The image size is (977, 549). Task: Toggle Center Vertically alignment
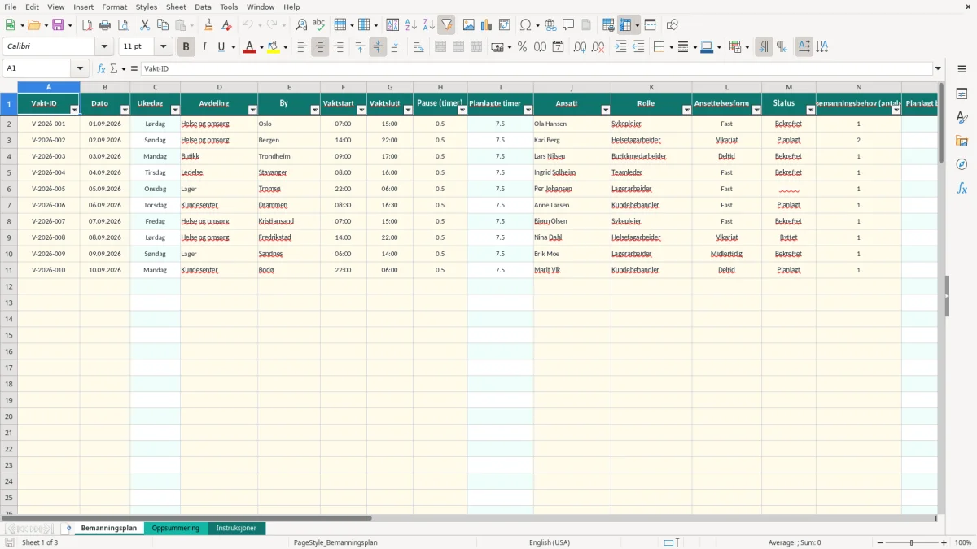[x=378, y=47]
